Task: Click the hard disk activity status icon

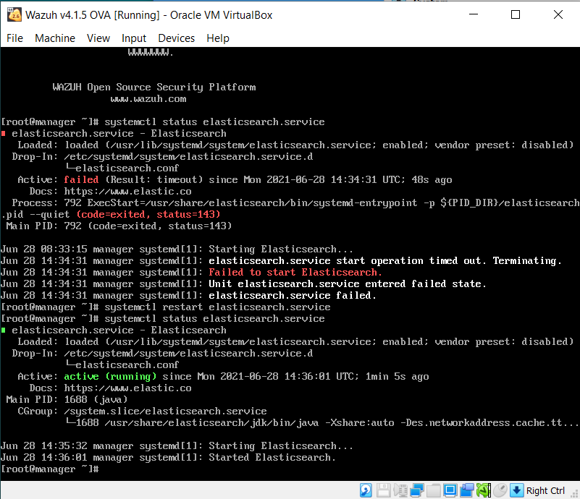Action: 366,490
